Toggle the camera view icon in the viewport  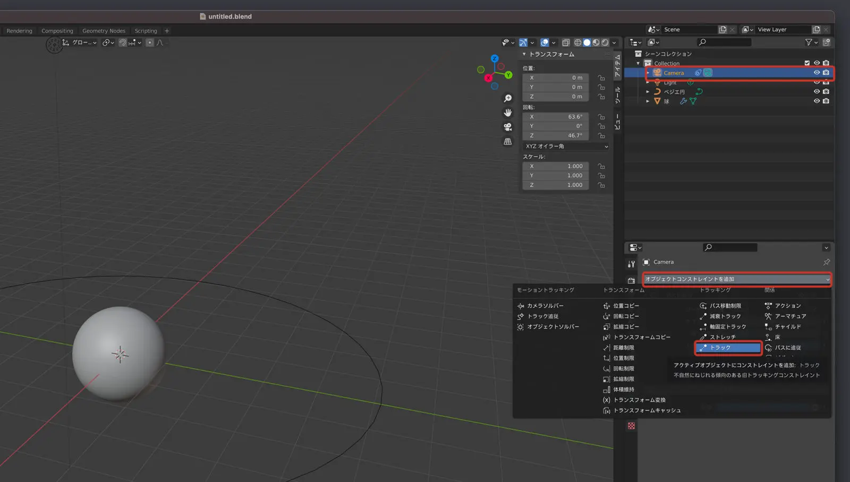pyautogui.click(x=508, y=127)
